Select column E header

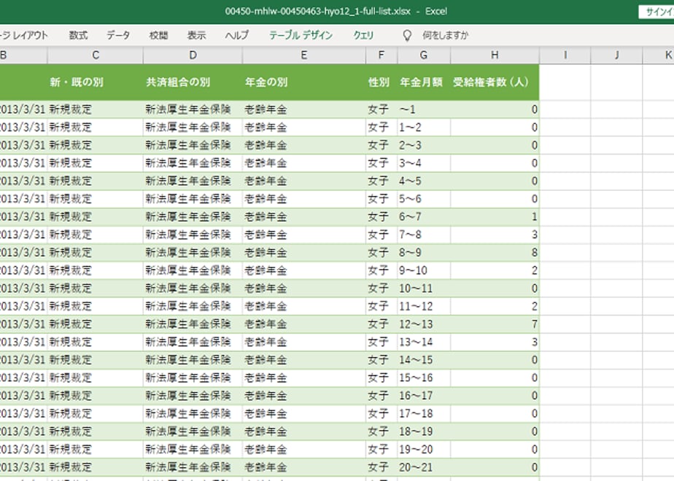[304, 55]
